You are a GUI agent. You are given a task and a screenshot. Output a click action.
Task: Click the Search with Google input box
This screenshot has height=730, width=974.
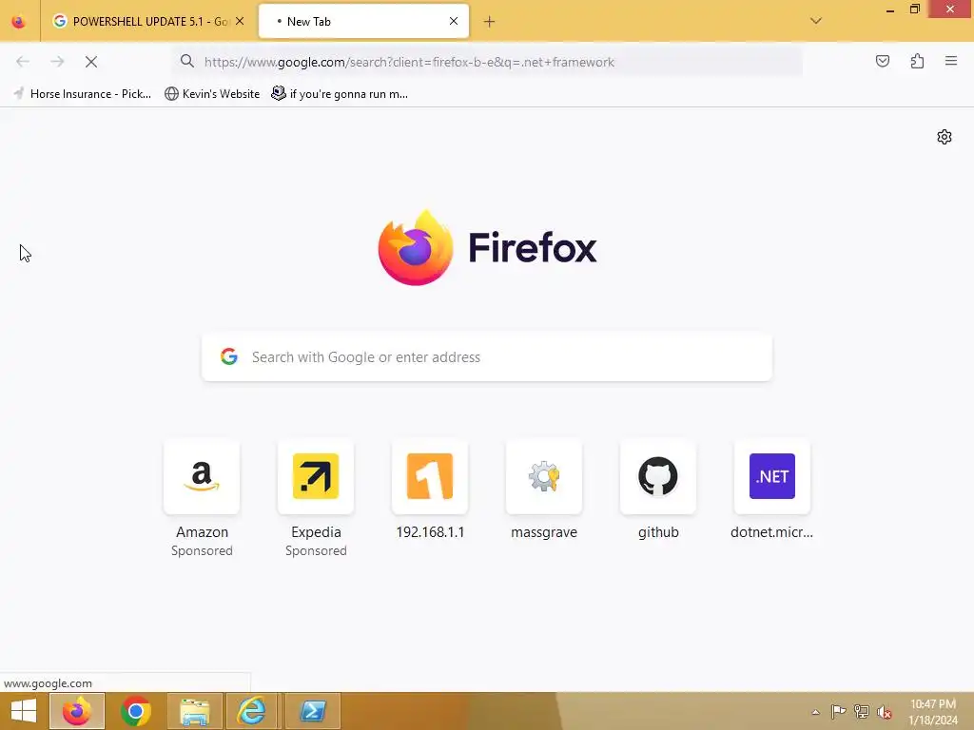(487, 357)
